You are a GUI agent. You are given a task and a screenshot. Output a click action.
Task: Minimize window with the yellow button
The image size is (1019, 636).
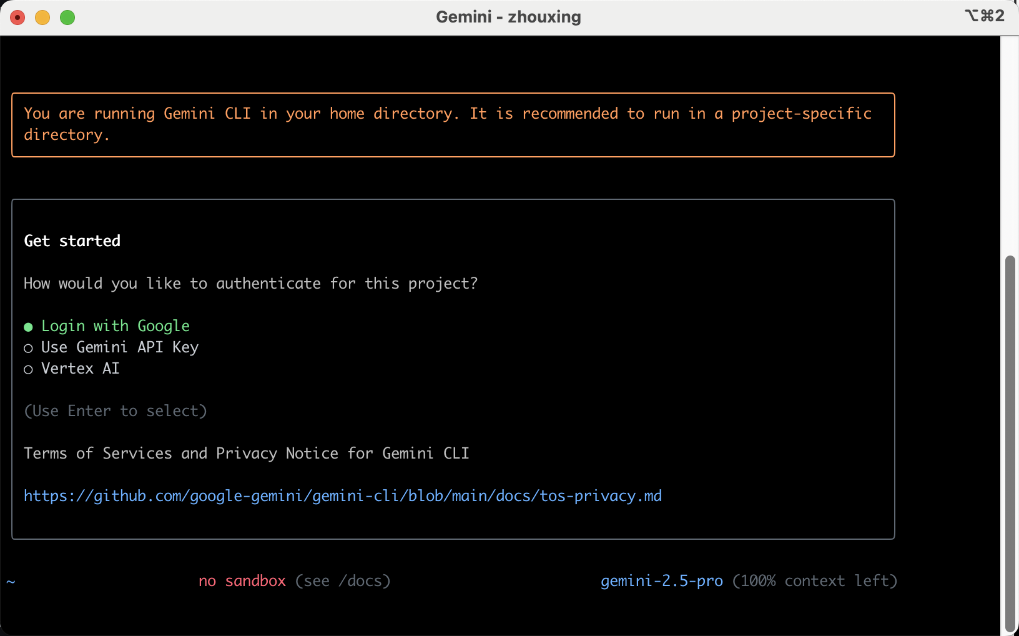pos(42,17)
